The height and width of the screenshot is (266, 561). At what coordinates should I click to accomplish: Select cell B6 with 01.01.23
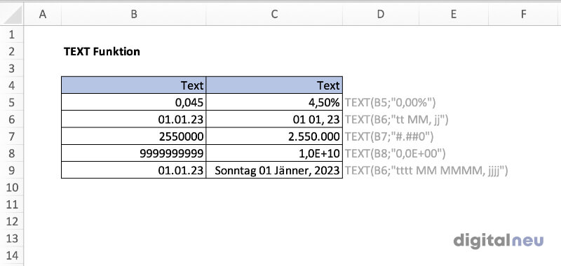(x=134, y=119)
